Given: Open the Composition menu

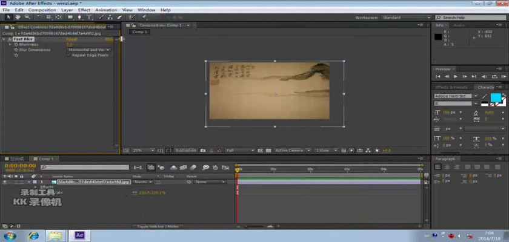Looking at the screenshot, I should pos(42,10).
